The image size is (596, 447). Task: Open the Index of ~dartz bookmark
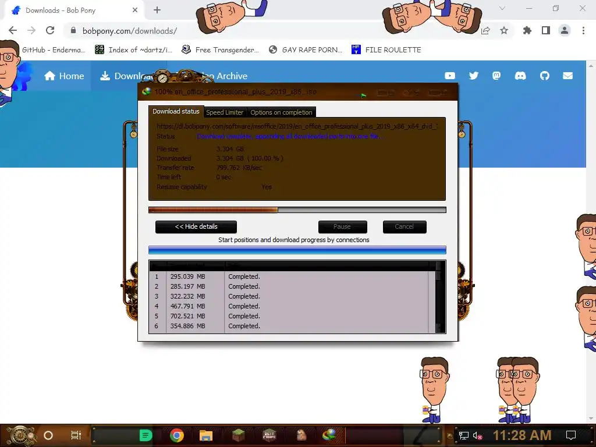click(x=133, y=50)
